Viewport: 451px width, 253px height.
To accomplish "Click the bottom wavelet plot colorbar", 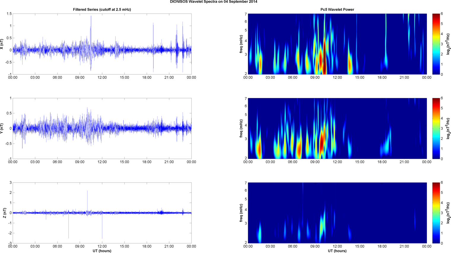I will click(x=436, y=213).
